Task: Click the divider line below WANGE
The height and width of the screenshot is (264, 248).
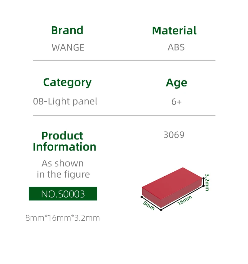Action: 124,60
